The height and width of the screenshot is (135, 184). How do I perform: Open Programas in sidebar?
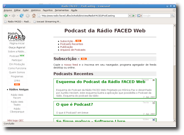(17, 76)
